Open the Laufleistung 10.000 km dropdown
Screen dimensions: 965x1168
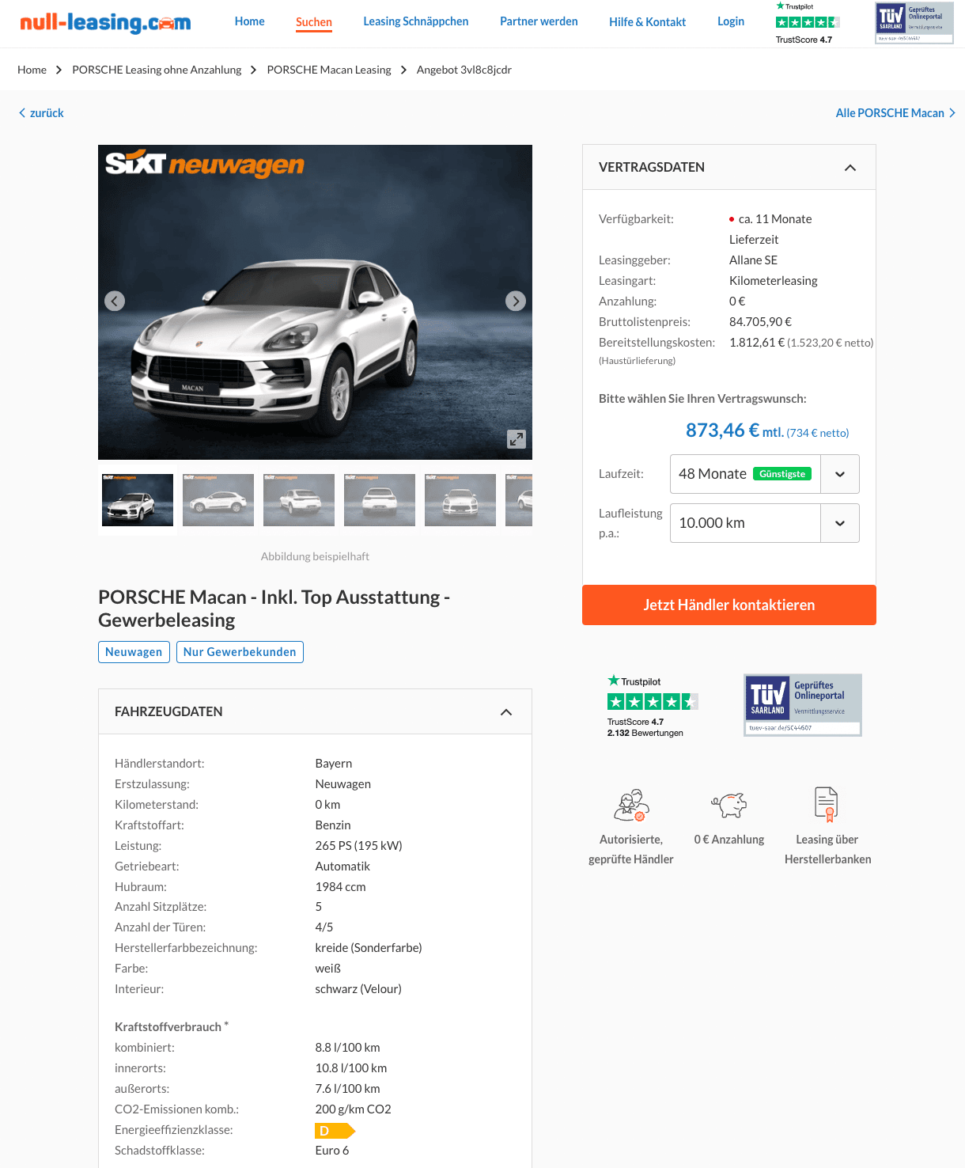pyautogui.click(x=765, y=523)
